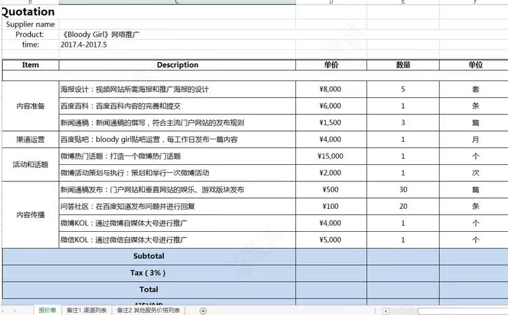Select the ¥15,000 price cell

331,156
